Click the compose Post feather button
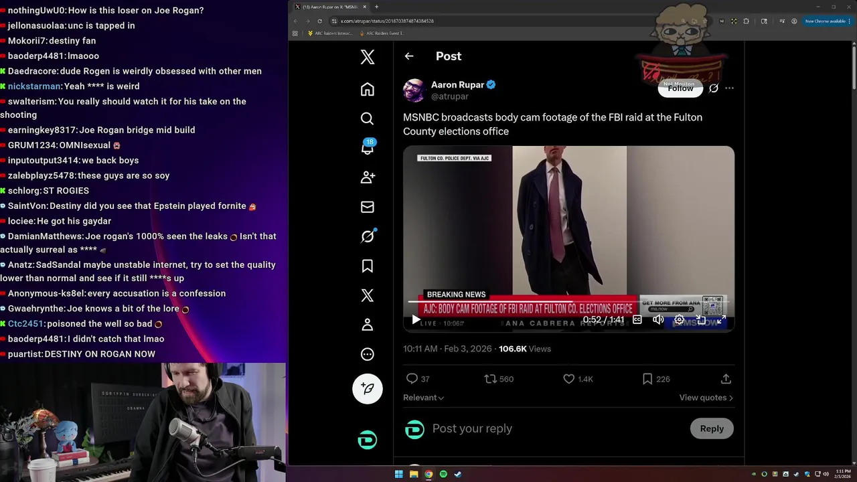The width and height of the screenshot is (857, 482). click(367, 388)
